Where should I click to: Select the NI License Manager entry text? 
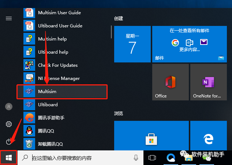pyautogui.click(x=59, y=78)
